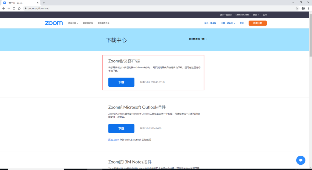Screen dimensions: 312x170
Task: Click the phone number 1.888.799.9666
Action: (242, 15)
